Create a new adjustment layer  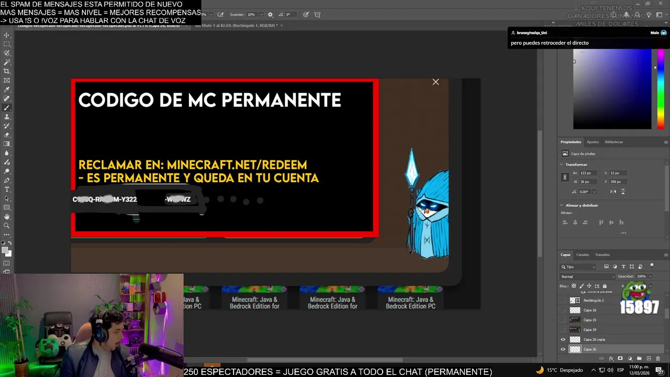(x=630, y=358)
